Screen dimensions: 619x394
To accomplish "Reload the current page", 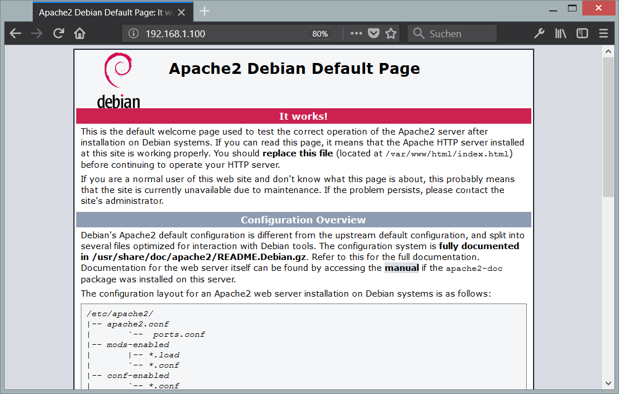I will (x=58, y=34).
